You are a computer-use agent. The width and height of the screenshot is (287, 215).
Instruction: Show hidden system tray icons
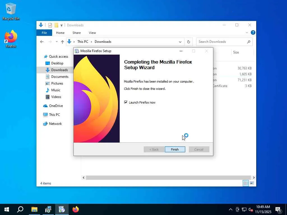tap(231, 209)
